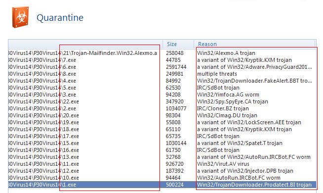Screen dimensions: 323x193
Task: Select the 5.exe file row
Action: coord(162,88)
